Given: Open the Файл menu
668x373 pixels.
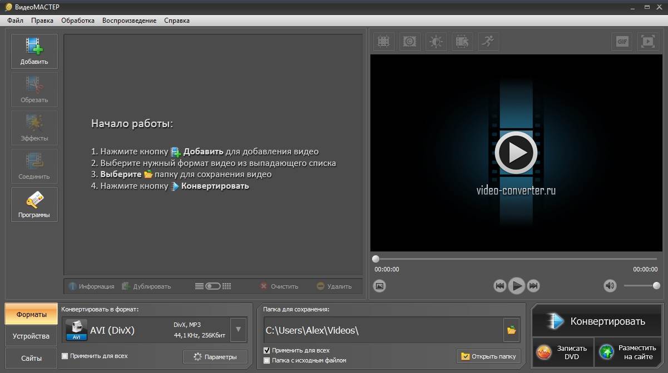Looking at the screenshot, I should click(x=15, y=21).
